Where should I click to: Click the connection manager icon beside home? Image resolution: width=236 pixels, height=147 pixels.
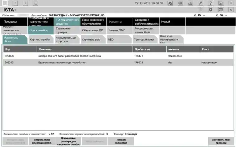point(180,3)
